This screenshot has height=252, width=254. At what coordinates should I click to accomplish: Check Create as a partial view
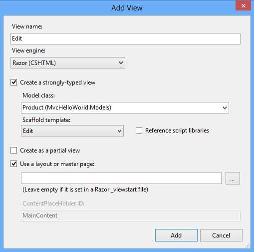coord(13,150)
